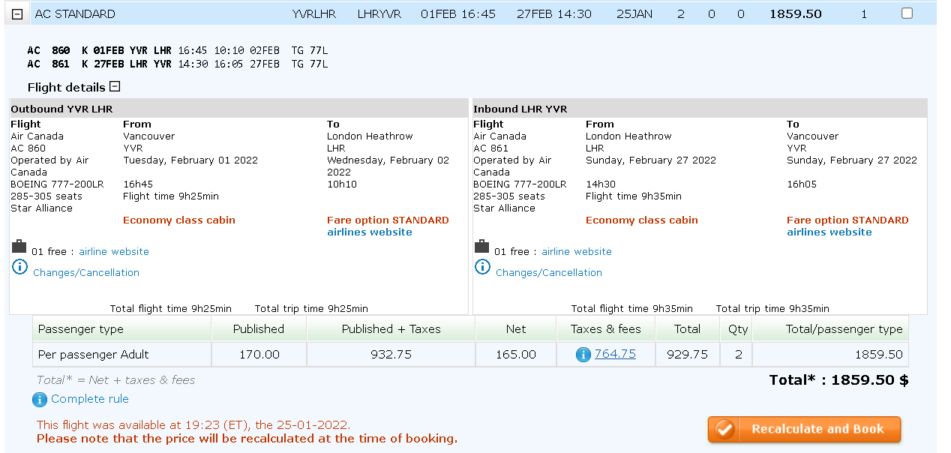
Task: Open inbound fare option airlines website link
Action: click(x=829, y=232)
